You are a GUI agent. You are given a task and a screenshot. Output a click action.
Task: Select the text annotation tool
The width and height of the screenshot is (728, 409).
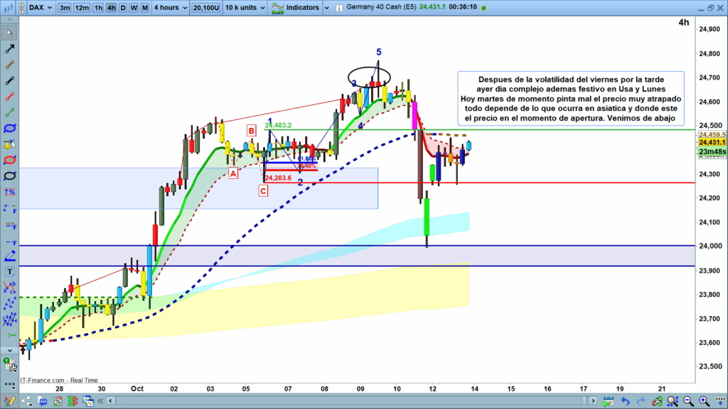pos(10,272)
